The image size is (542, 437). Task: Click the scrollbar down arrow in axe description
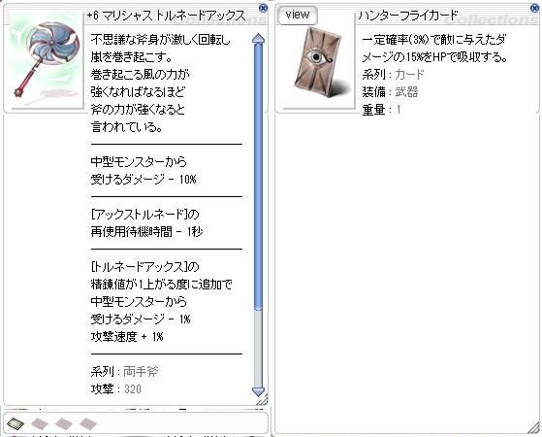(259, 391)
